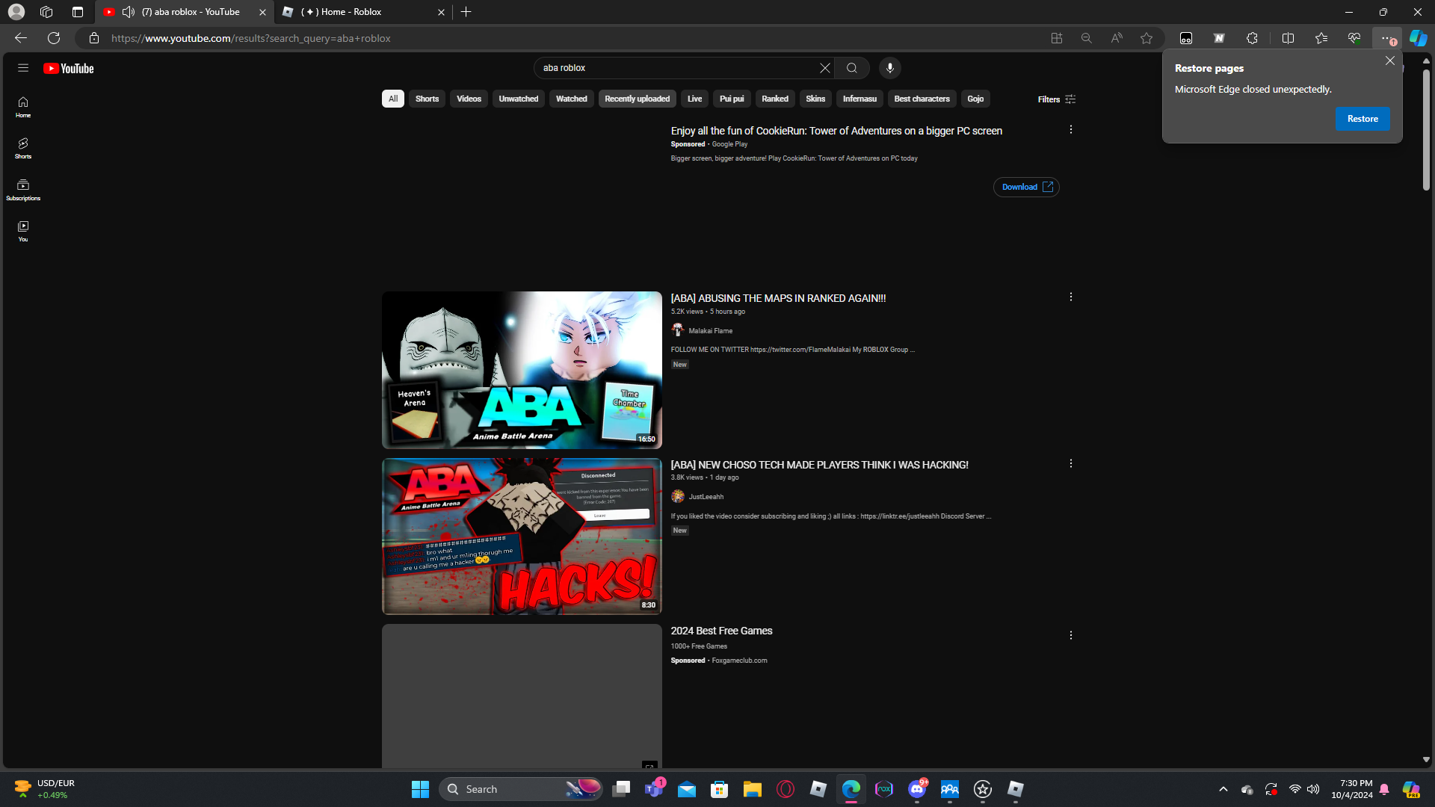
Task: Play the HACKS! ABA video thumbnail
Action: coord(522,537)
